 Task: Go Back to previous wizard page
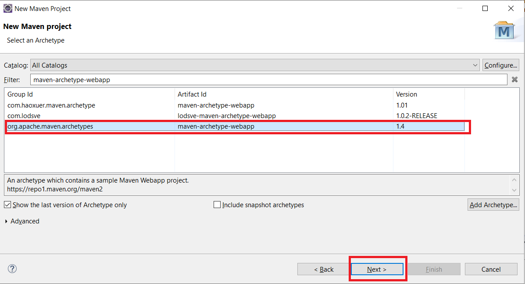pyautogui.click(x=324, y=269)
